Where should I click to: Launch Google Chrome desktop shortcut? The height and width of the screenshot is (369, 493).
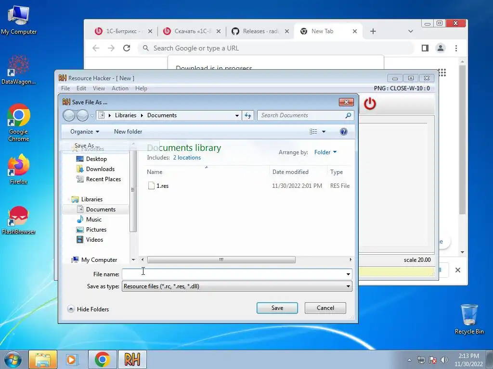point(19,123)
